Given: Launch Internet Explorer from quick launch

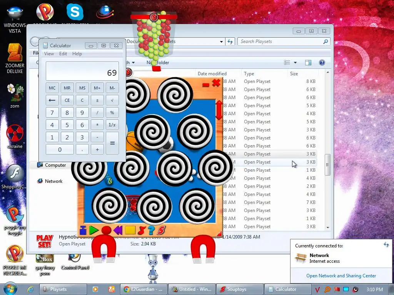Looking at the screenshot, I should coord(30,289).
